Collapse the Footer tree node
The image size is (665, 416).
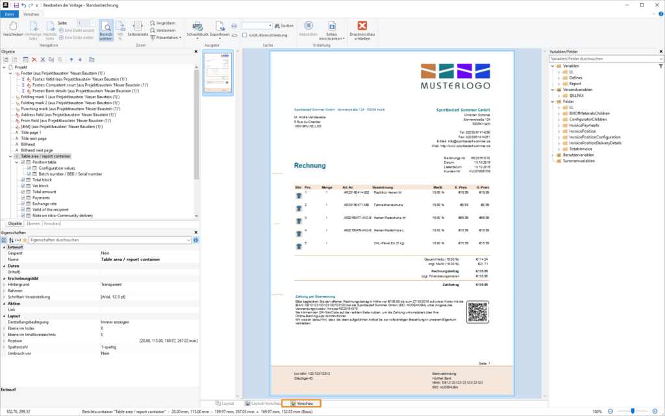(11, 73)
